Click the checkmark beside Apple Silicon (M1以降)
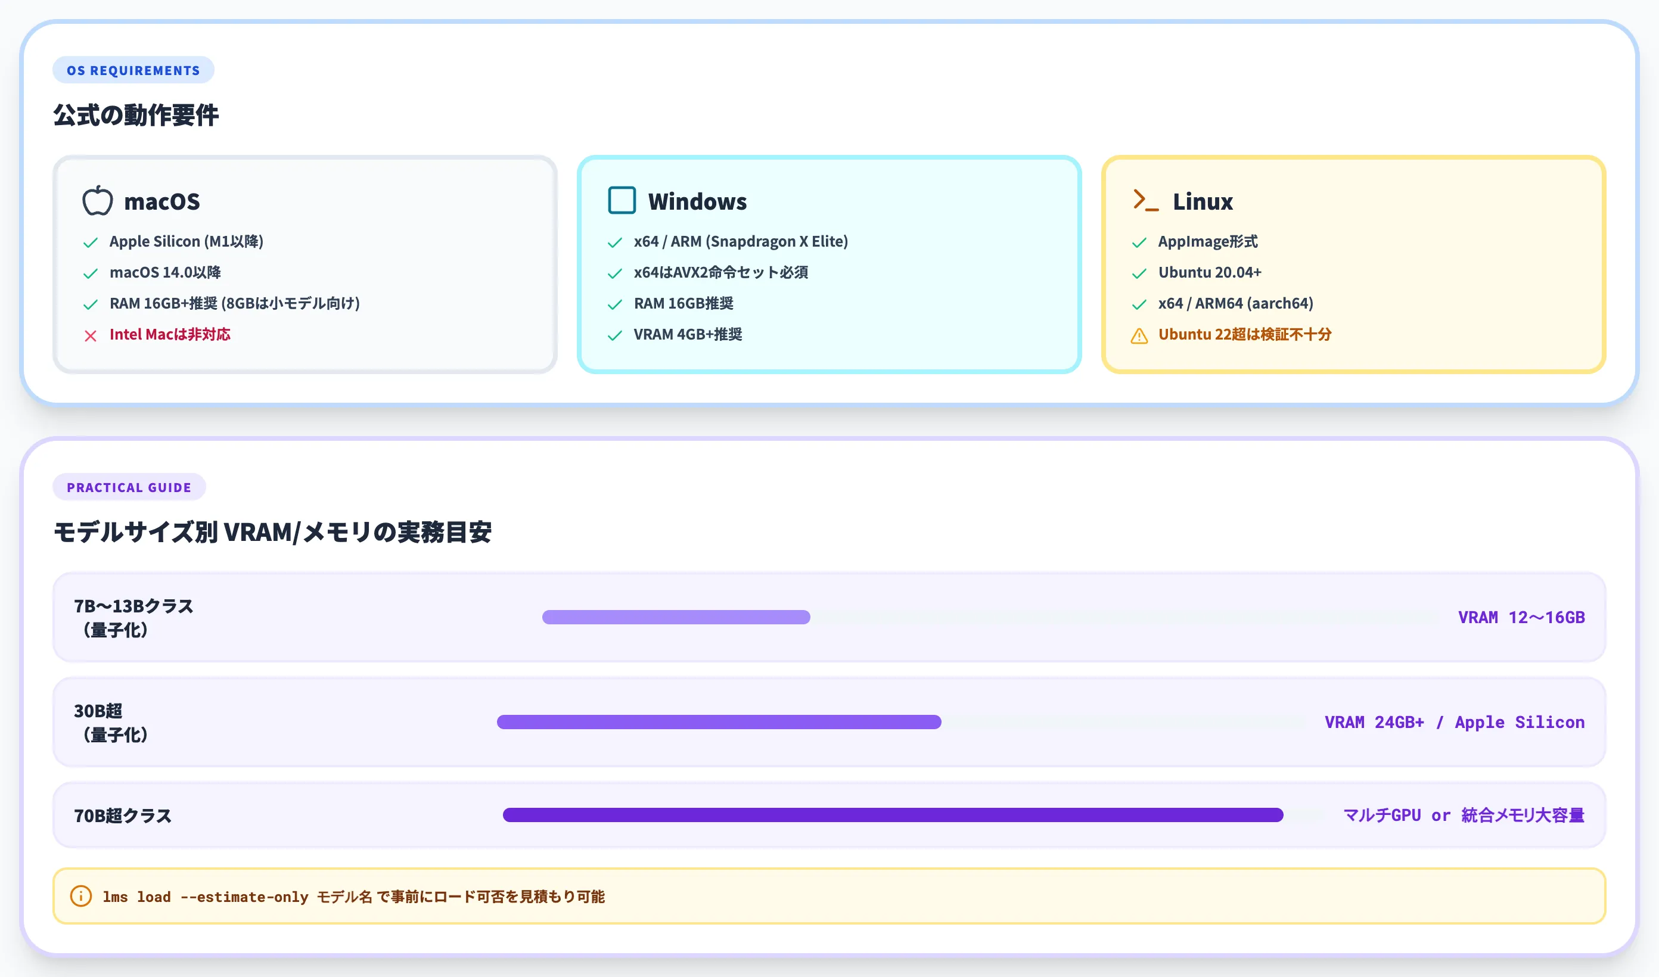The image size is (1659, 977). coord(91,242)
